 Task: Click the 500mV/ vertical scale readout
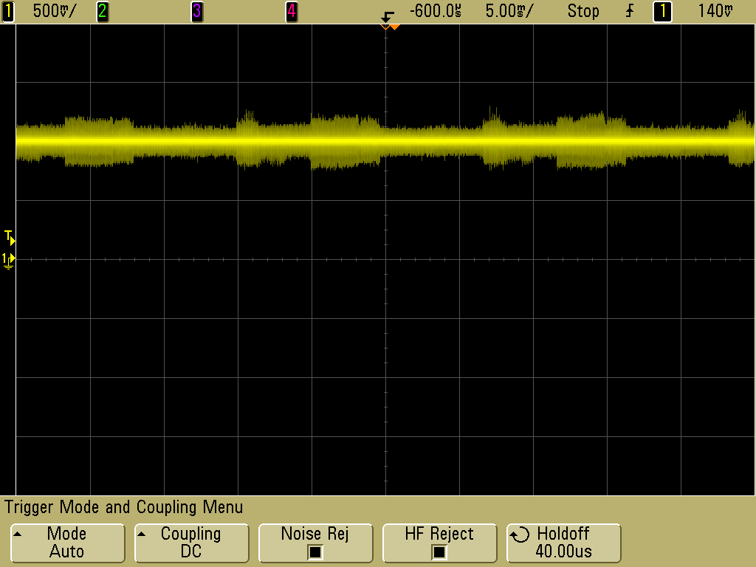pos(54,11)
